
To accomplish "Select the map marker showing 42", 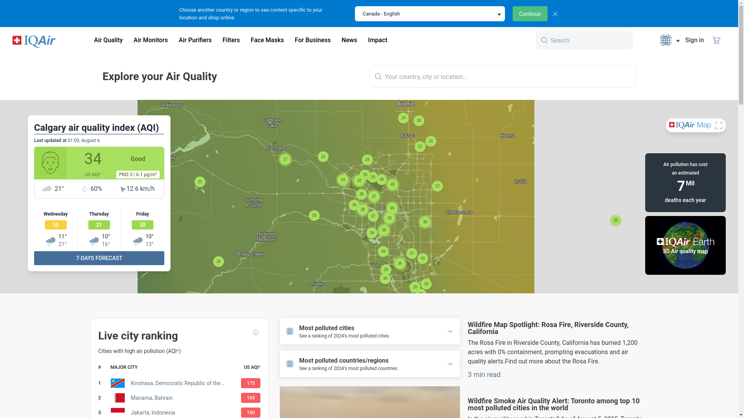I will pyautogui.click(x=423, y=259).
